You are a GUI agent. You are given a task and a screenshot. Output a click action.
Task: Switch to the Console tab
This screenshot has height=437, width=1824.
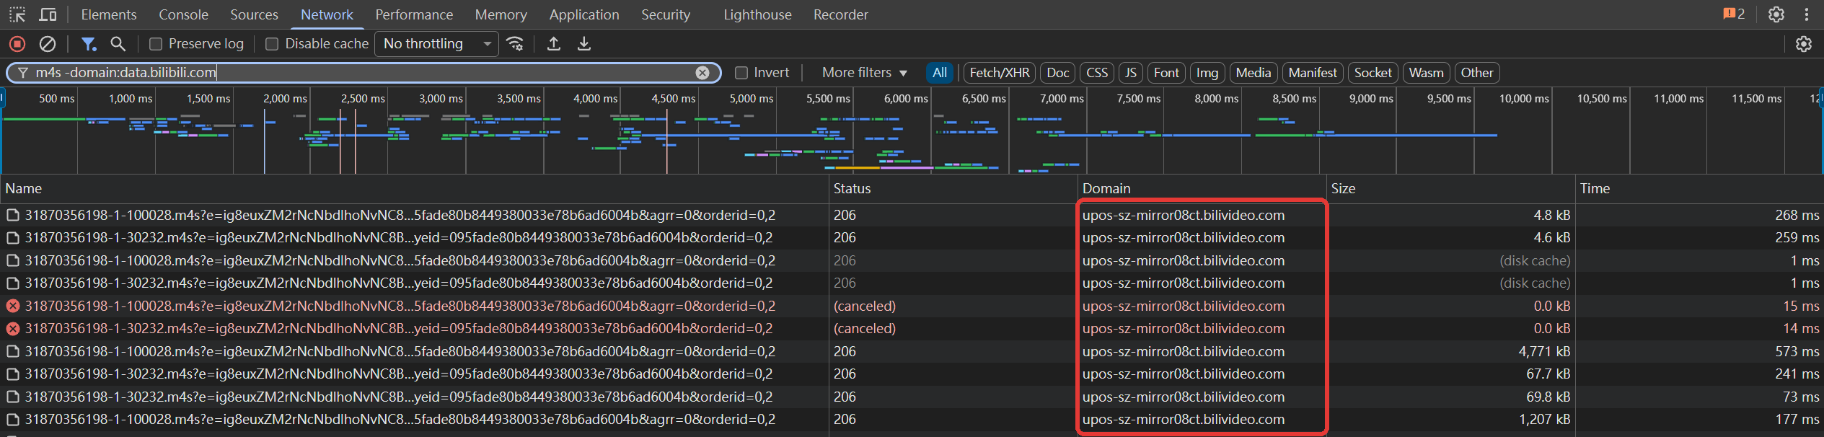coord(183,14)
